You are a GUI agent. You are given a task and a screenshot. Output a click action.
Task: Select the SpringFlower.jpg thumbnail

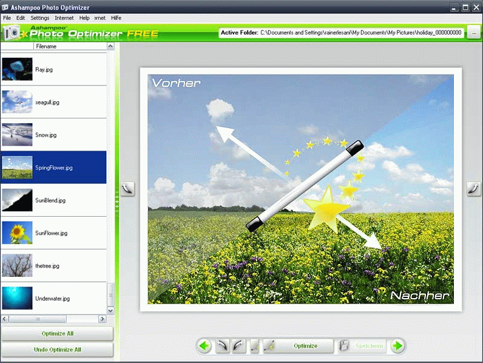point(17,168)
